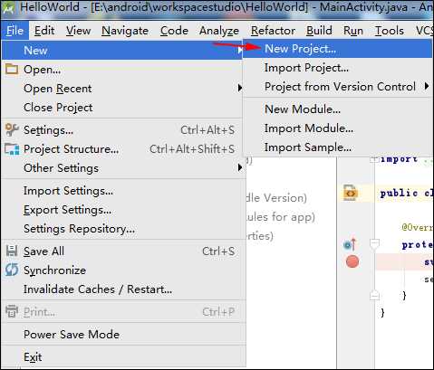Click the layout file gutter icon beside public class
The height and width of the screenshot is (370, 434).
tap(351, 193)
